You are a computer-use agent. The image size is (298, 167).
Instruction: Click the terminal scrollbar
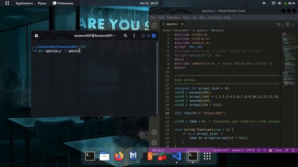pos(157,77)
